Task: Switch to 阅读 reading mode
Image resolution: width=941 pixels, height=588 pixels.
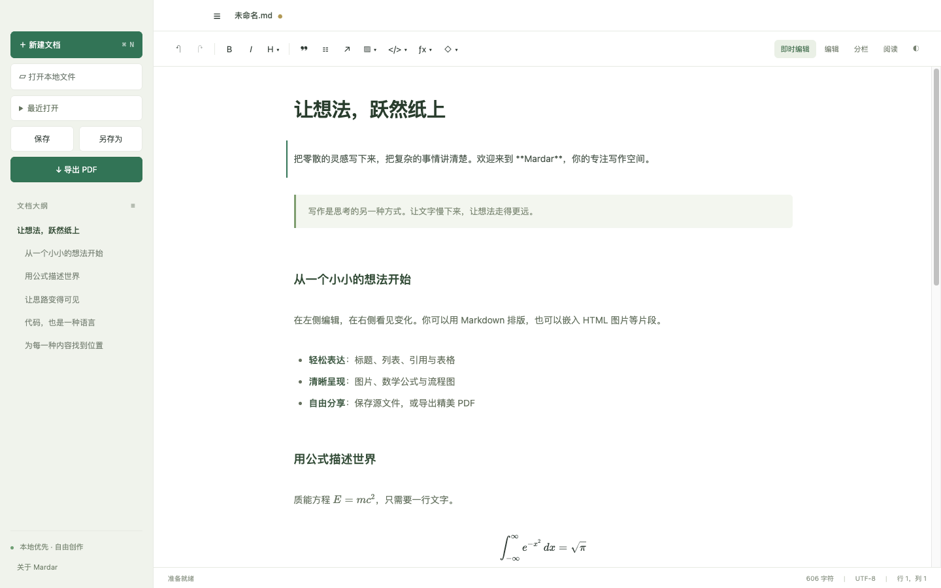Action: tap(891, 49)
